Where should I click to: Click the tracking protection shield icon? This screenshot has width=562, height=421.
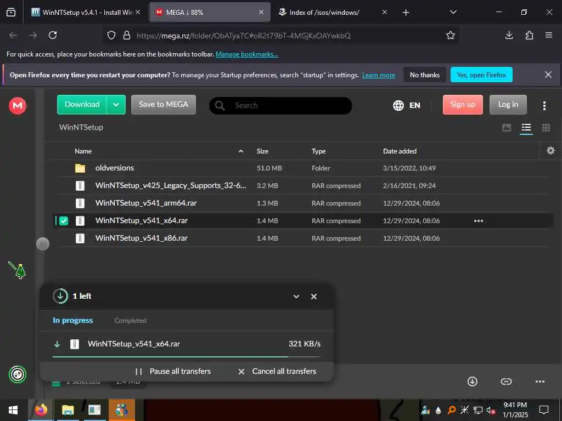(x=111, y=35)
